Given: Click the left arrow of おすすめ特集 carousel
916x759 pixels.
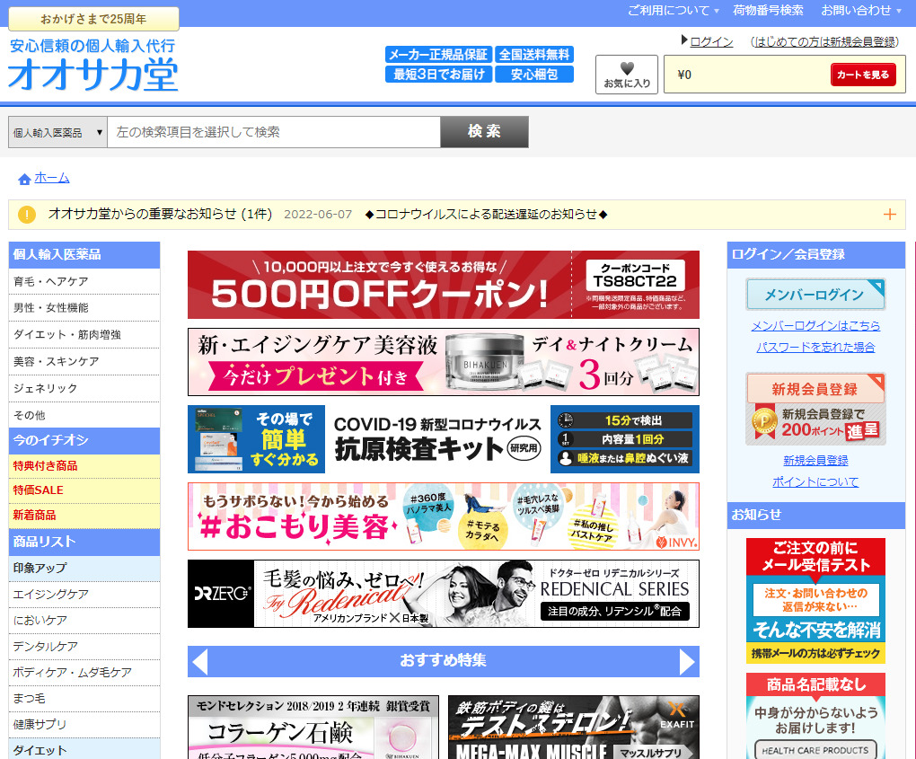Looking at the screenshot, I should tap(200, 661).
